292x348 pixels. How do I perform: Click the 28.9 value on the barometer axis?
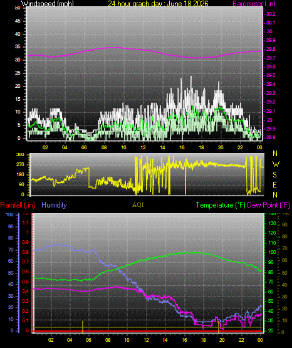pyautogui.click(x=271, y=129)
